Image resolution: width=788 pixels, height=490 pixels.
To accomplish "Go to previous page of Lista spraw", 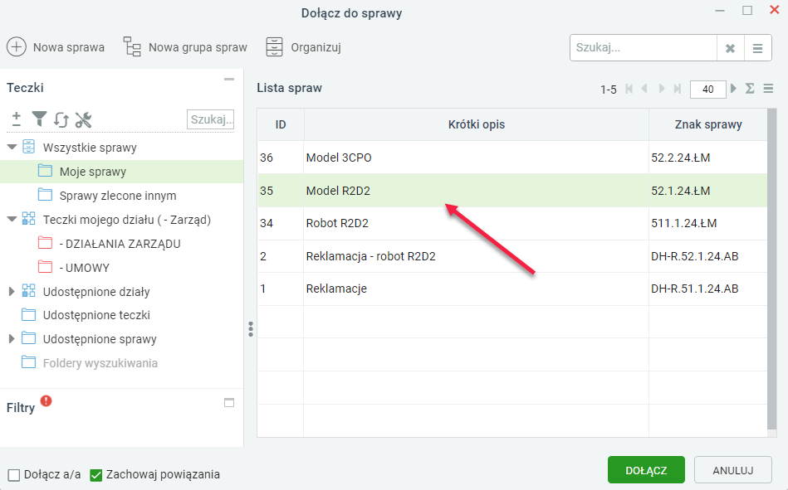I will tap(645, 89).
